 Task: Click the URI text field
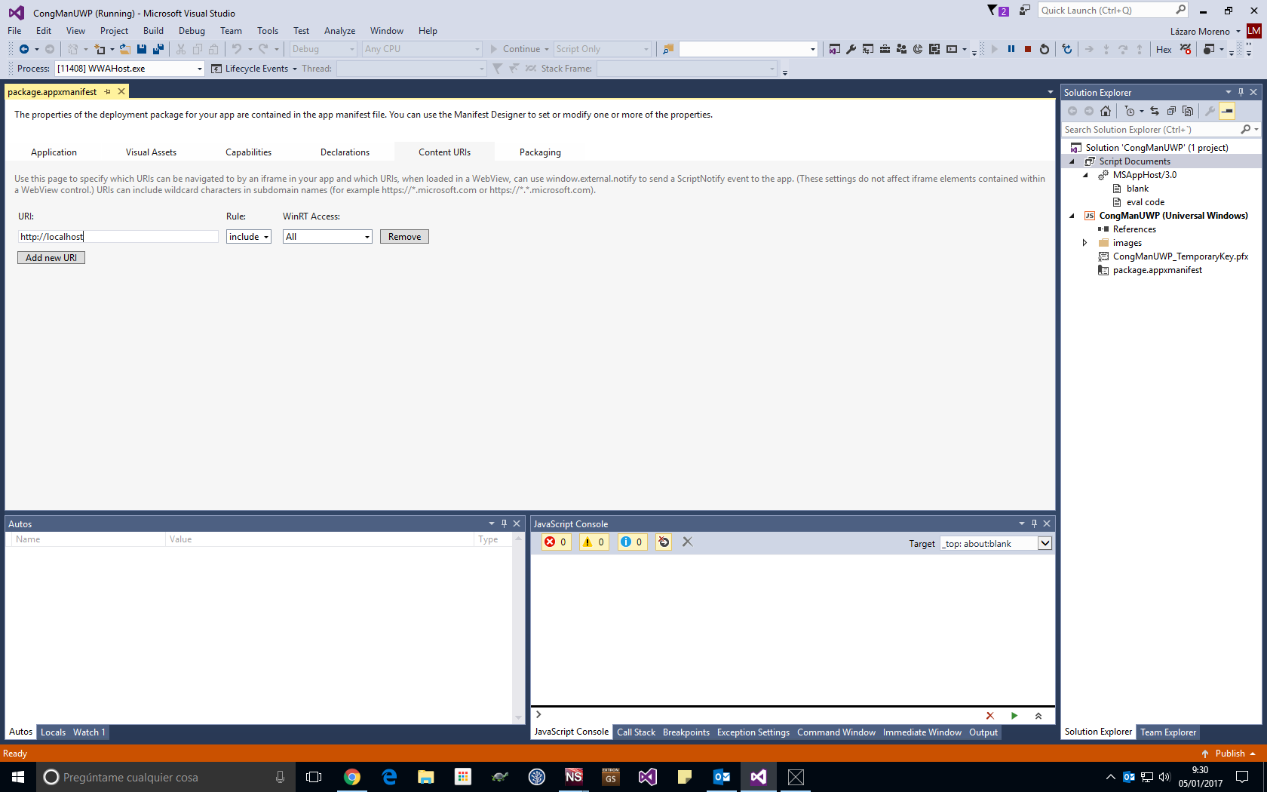coord(118,237)
